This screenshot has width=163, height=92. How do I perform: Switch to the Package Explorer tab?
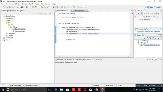pyautogui.click(x=7, y=11)
